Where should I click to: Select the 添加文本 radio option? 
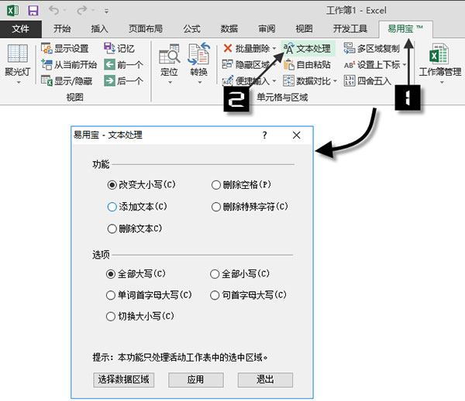112,207
